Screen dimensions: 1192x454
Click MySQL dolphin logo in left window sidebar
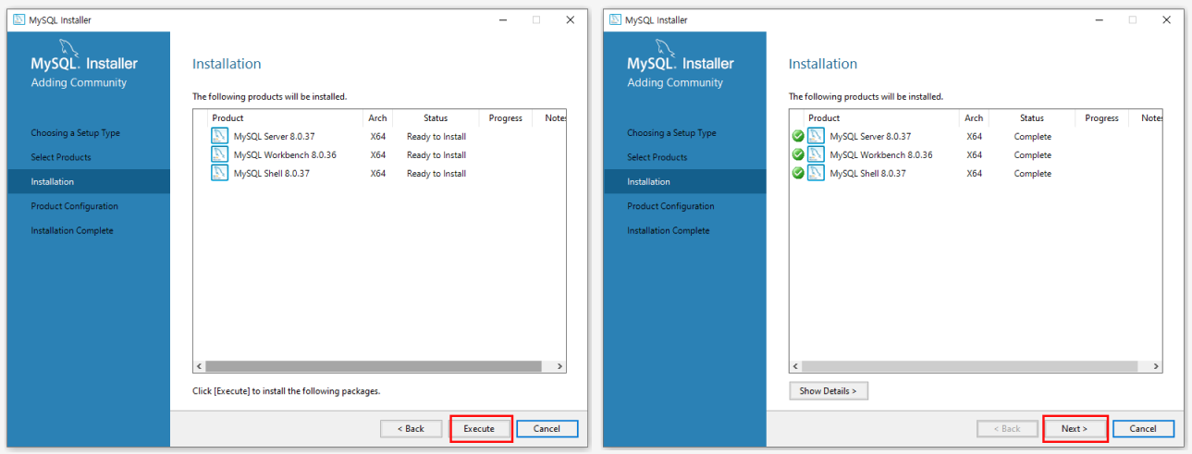point(70,46)
